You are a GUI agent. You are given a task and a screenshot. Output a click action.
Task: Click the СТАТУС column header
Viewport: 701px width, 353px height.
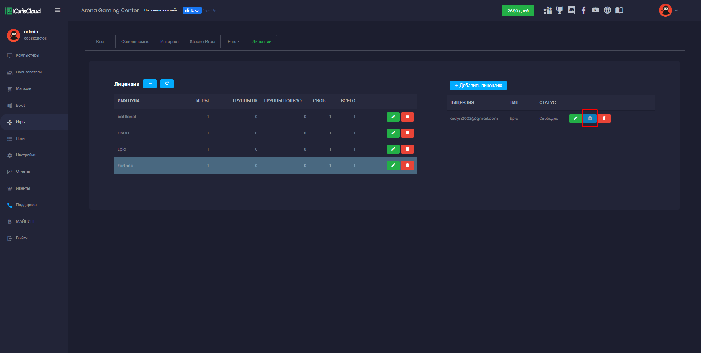coord(547,103)
